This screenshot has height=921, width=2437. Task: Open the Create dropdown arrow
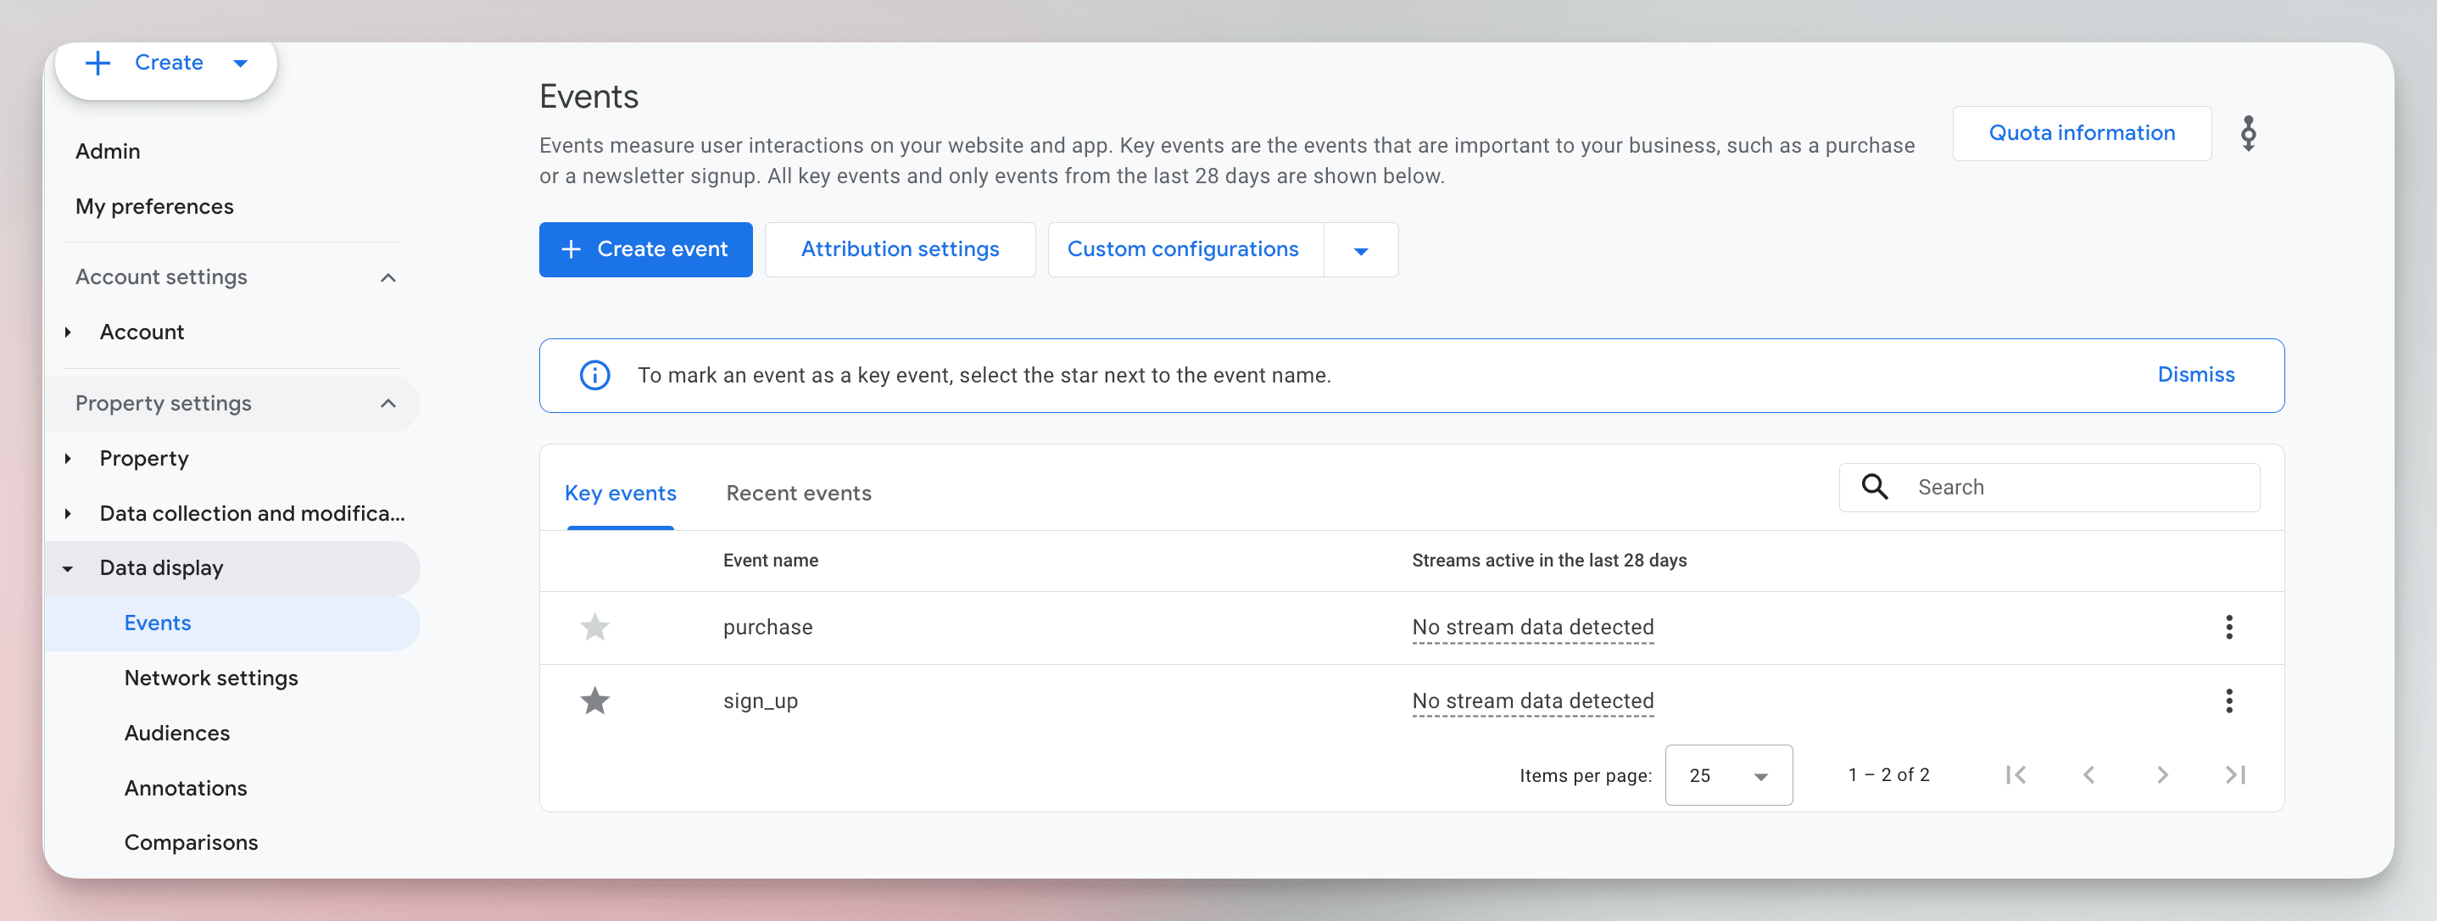point(240,64)
